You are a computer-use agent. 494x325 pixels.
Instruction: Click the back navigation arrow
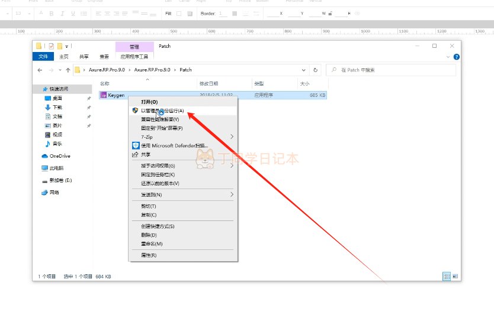[40, 70]
